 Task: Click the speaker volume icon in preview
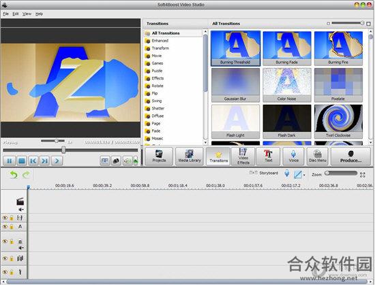click(127, 161)
